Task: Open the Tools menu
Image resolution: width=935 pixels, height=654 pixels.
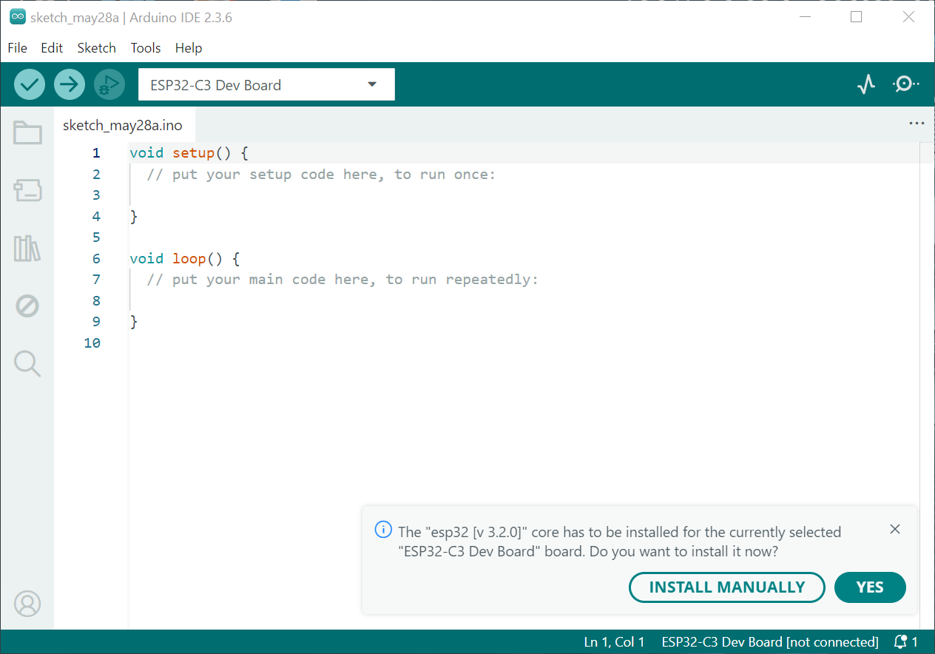Action: (146, 48)
